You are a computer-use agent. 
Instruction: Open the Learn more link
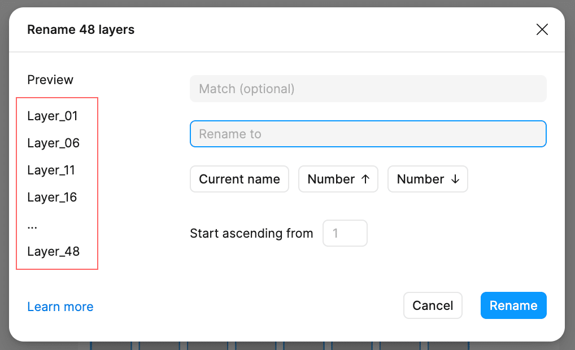point(60,307)
